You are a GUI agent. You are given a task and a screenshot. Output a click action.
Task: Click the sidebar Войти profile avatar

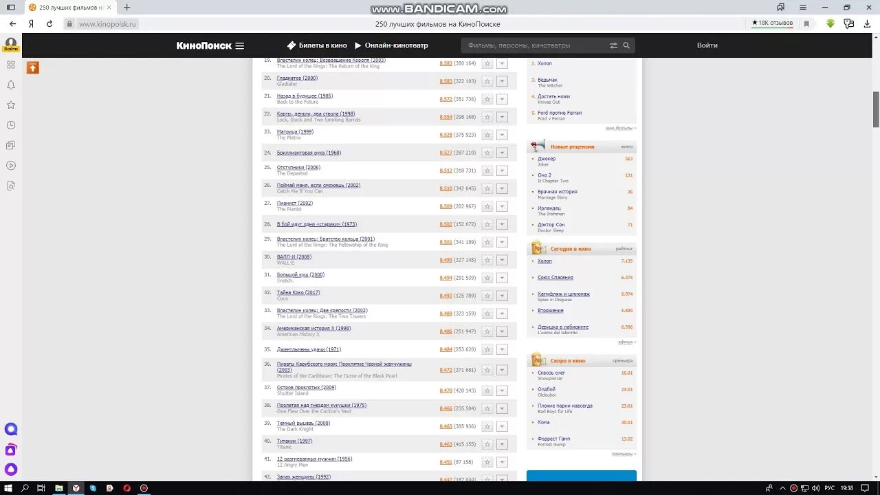click(x=10, y=44)
